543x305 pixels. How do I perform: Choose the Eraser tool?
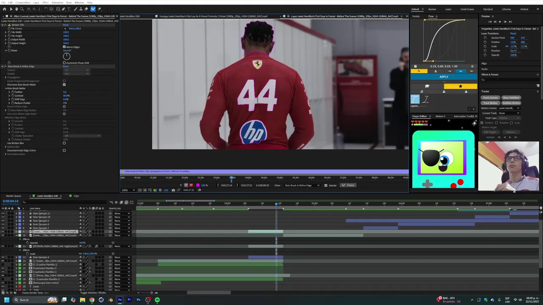[x=86, y=9]
